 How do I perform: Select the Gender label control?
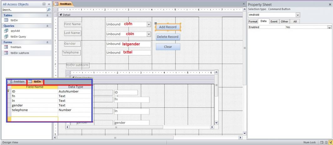[72, 44]
